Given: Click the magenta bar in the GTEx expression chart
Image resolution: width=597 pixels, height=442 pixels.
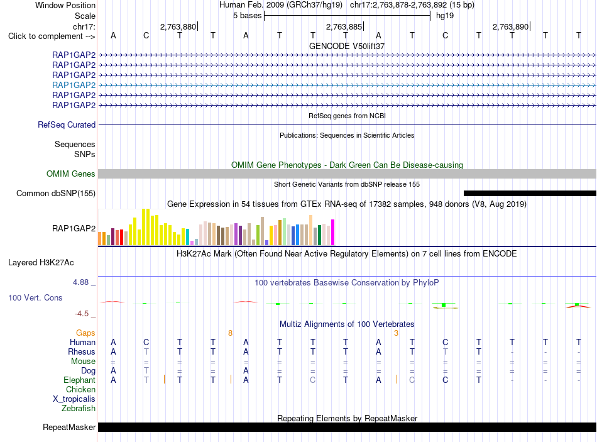Looking at the screenshot, I should [x=333, y=232].
